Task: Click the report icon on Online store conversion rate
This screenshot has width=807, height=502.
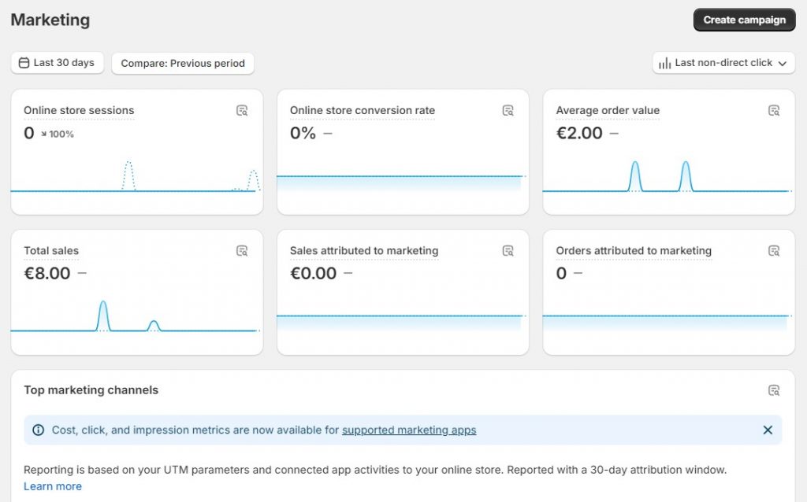Action: (x=508, y=110)
